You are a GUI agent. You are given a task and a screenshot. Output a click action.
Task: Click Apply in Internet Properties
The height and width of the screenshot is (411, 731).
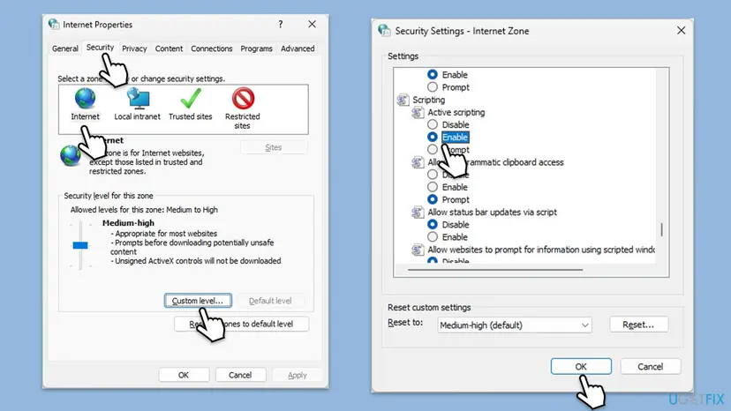(297, 375)
